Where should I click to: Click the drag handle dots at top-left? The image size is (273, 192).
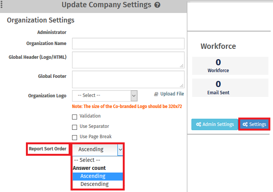(x=2, y=5)
